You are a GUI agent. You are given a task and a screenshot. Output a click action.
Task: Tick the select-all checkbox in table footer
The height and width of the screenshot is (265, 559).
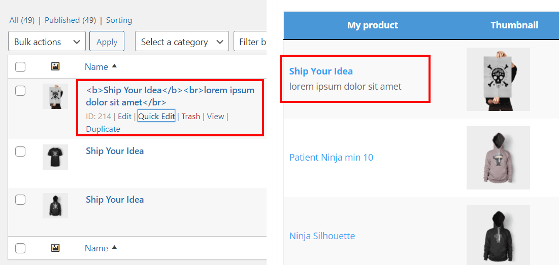20,248
